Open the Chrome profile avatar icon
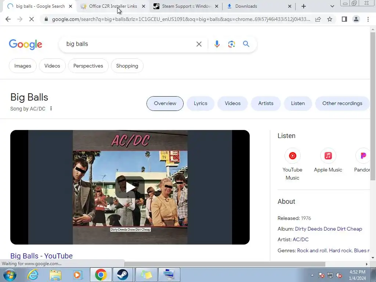This screenshot has width=376, height=282. click(356, 19)
